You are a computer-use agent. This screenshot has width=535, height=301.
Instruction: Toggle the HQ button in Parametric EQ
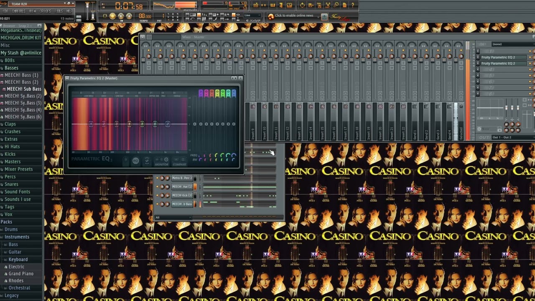click(135, 161)
